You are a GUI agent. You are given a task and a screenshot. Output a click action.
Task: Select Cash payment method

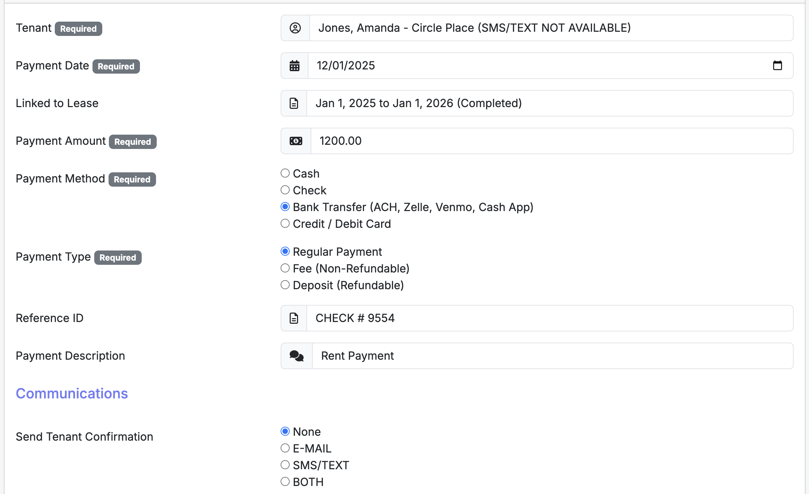285,173
